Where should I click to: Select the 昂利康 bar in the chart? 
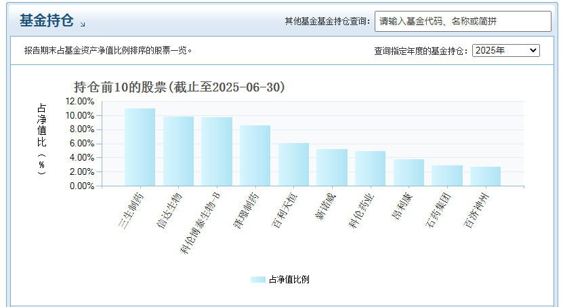409,173
